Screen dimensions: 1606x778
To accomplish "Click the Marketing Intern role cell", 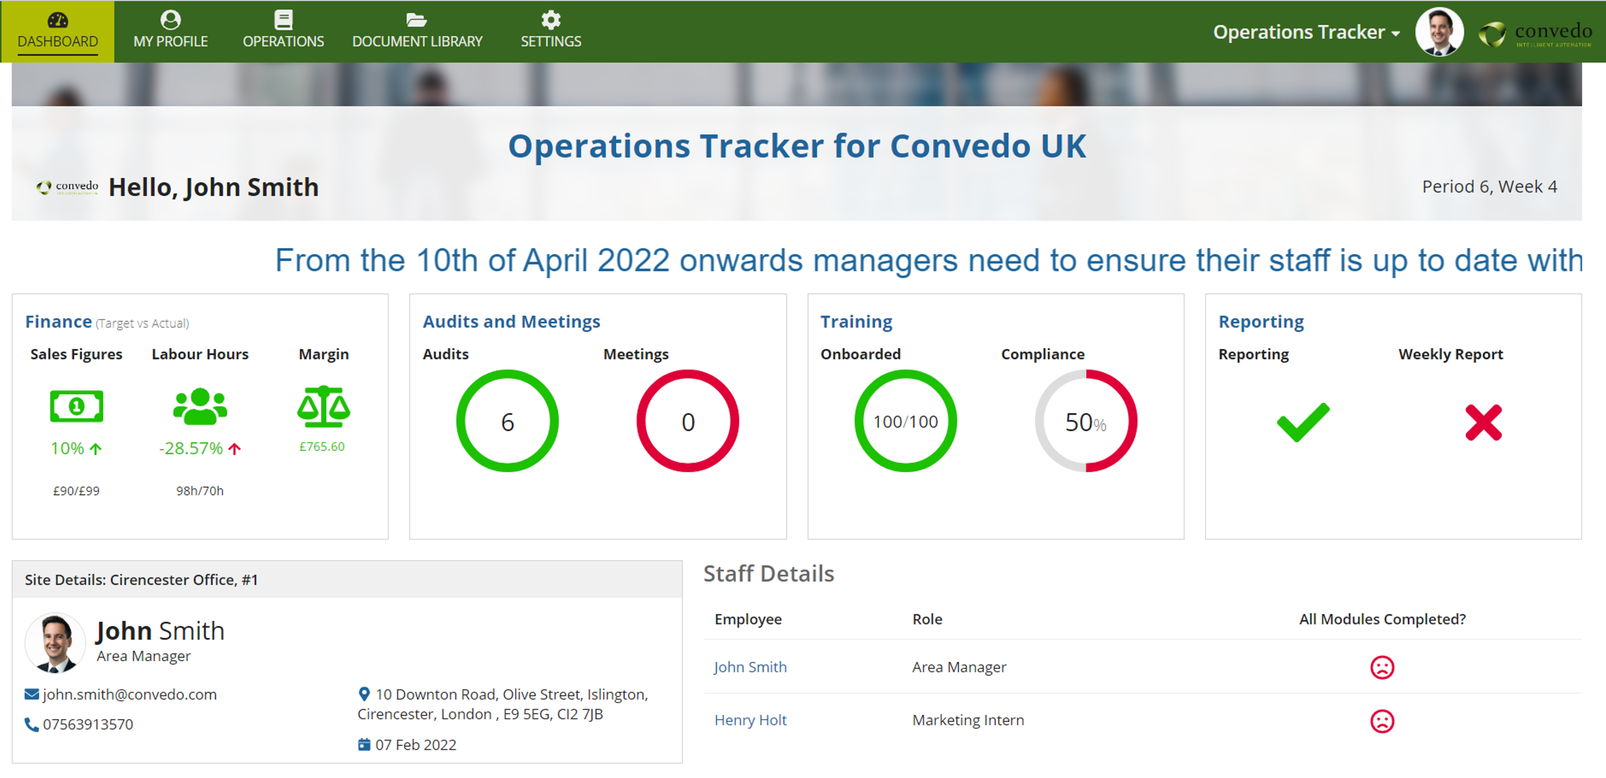I will pos(968,720).
